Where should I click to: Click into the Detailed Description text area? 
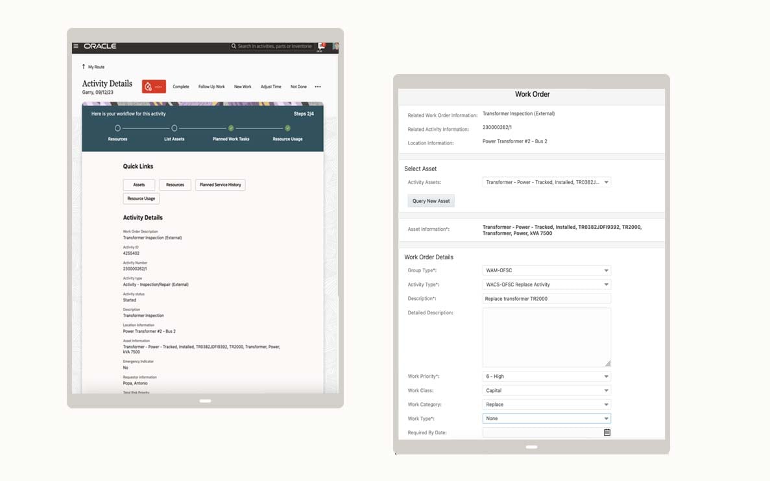[x=546, y=337]
